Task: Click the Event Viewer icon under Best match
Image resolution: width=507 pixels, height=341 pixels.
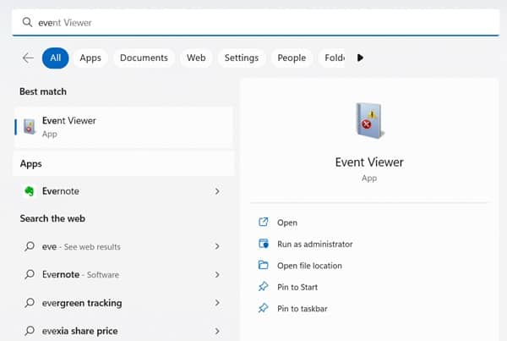Action: click(30, 126)
